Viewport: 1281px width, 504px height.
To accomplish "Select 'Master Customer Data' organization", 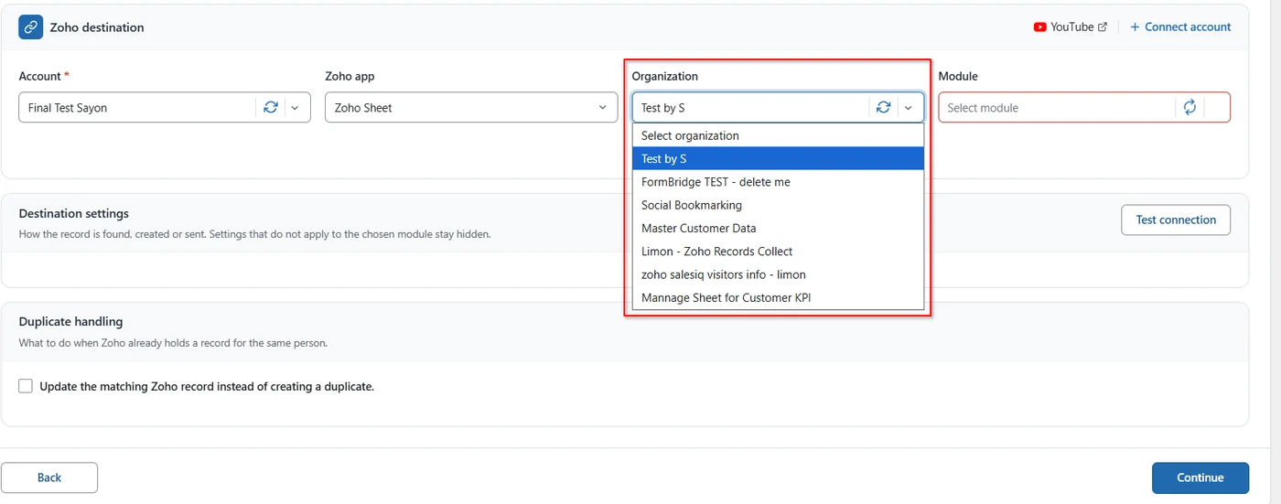I will (778, 228).
